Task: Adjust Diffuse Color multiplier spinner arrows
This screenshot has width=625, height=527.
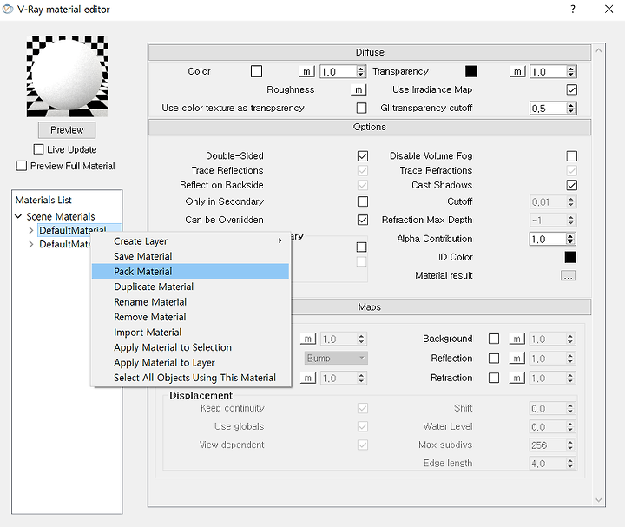Action: 361,71
